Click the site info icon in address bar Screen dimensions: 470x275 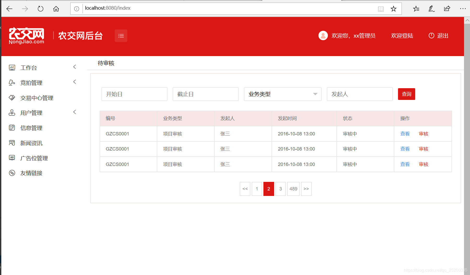click(x=77, y=9)
